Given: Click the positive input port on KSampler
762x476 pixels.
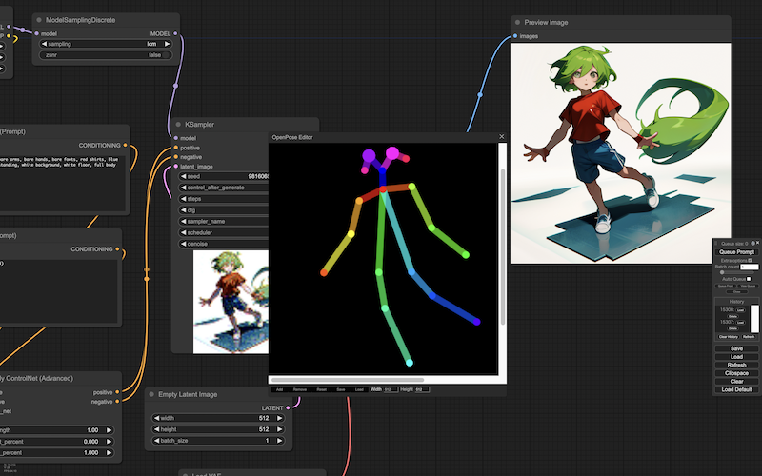Looking at the screenshot, I should (x=176, y=148).
